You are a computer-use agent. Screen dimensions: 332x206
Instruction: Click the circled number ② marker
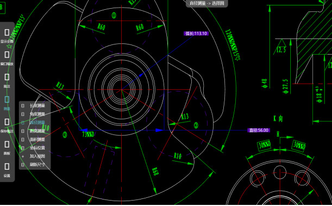pos(196,126)
